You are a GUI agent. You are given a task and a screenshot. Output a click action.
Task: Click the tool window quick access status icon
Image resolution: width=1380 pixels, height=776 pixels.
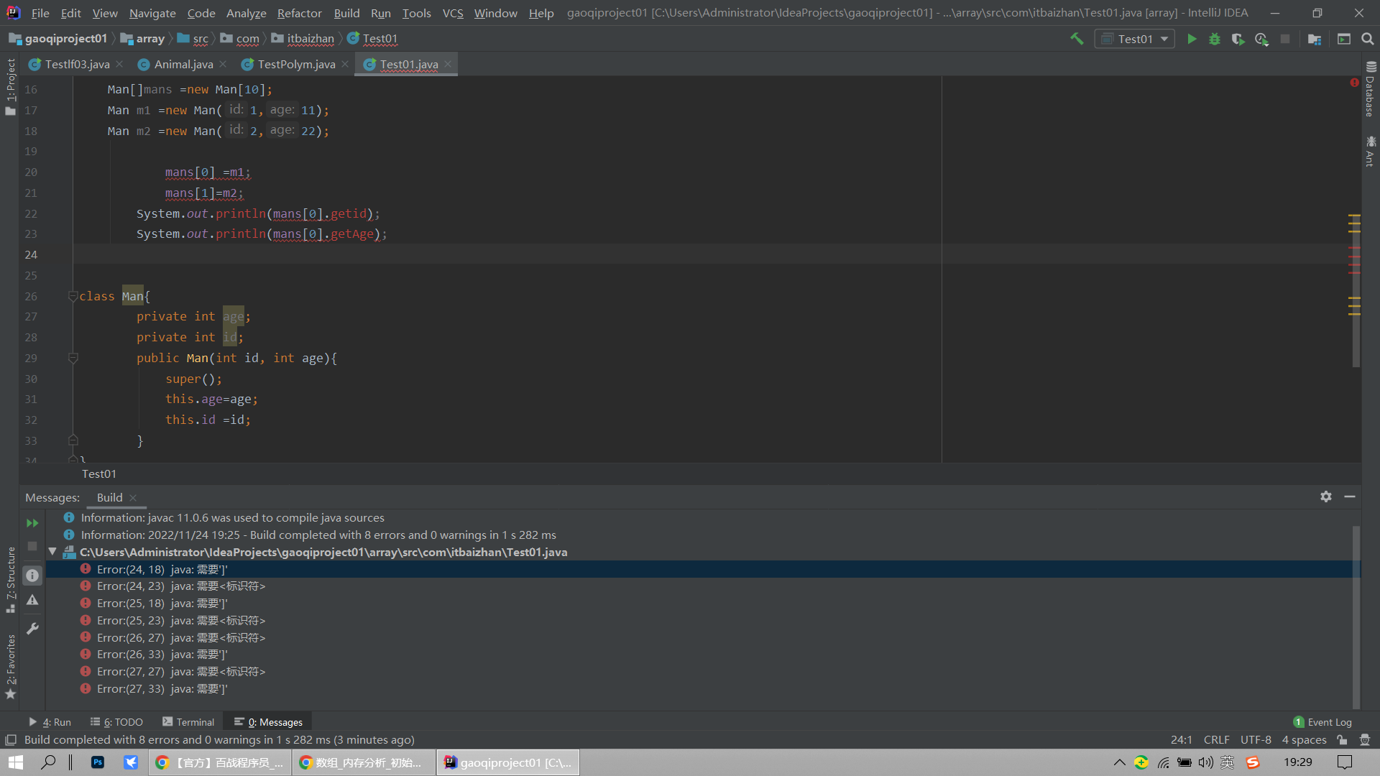[x=11, y=739]
